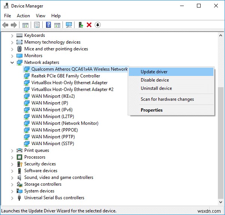Choose Disable device in context menu

click(171, 80)
